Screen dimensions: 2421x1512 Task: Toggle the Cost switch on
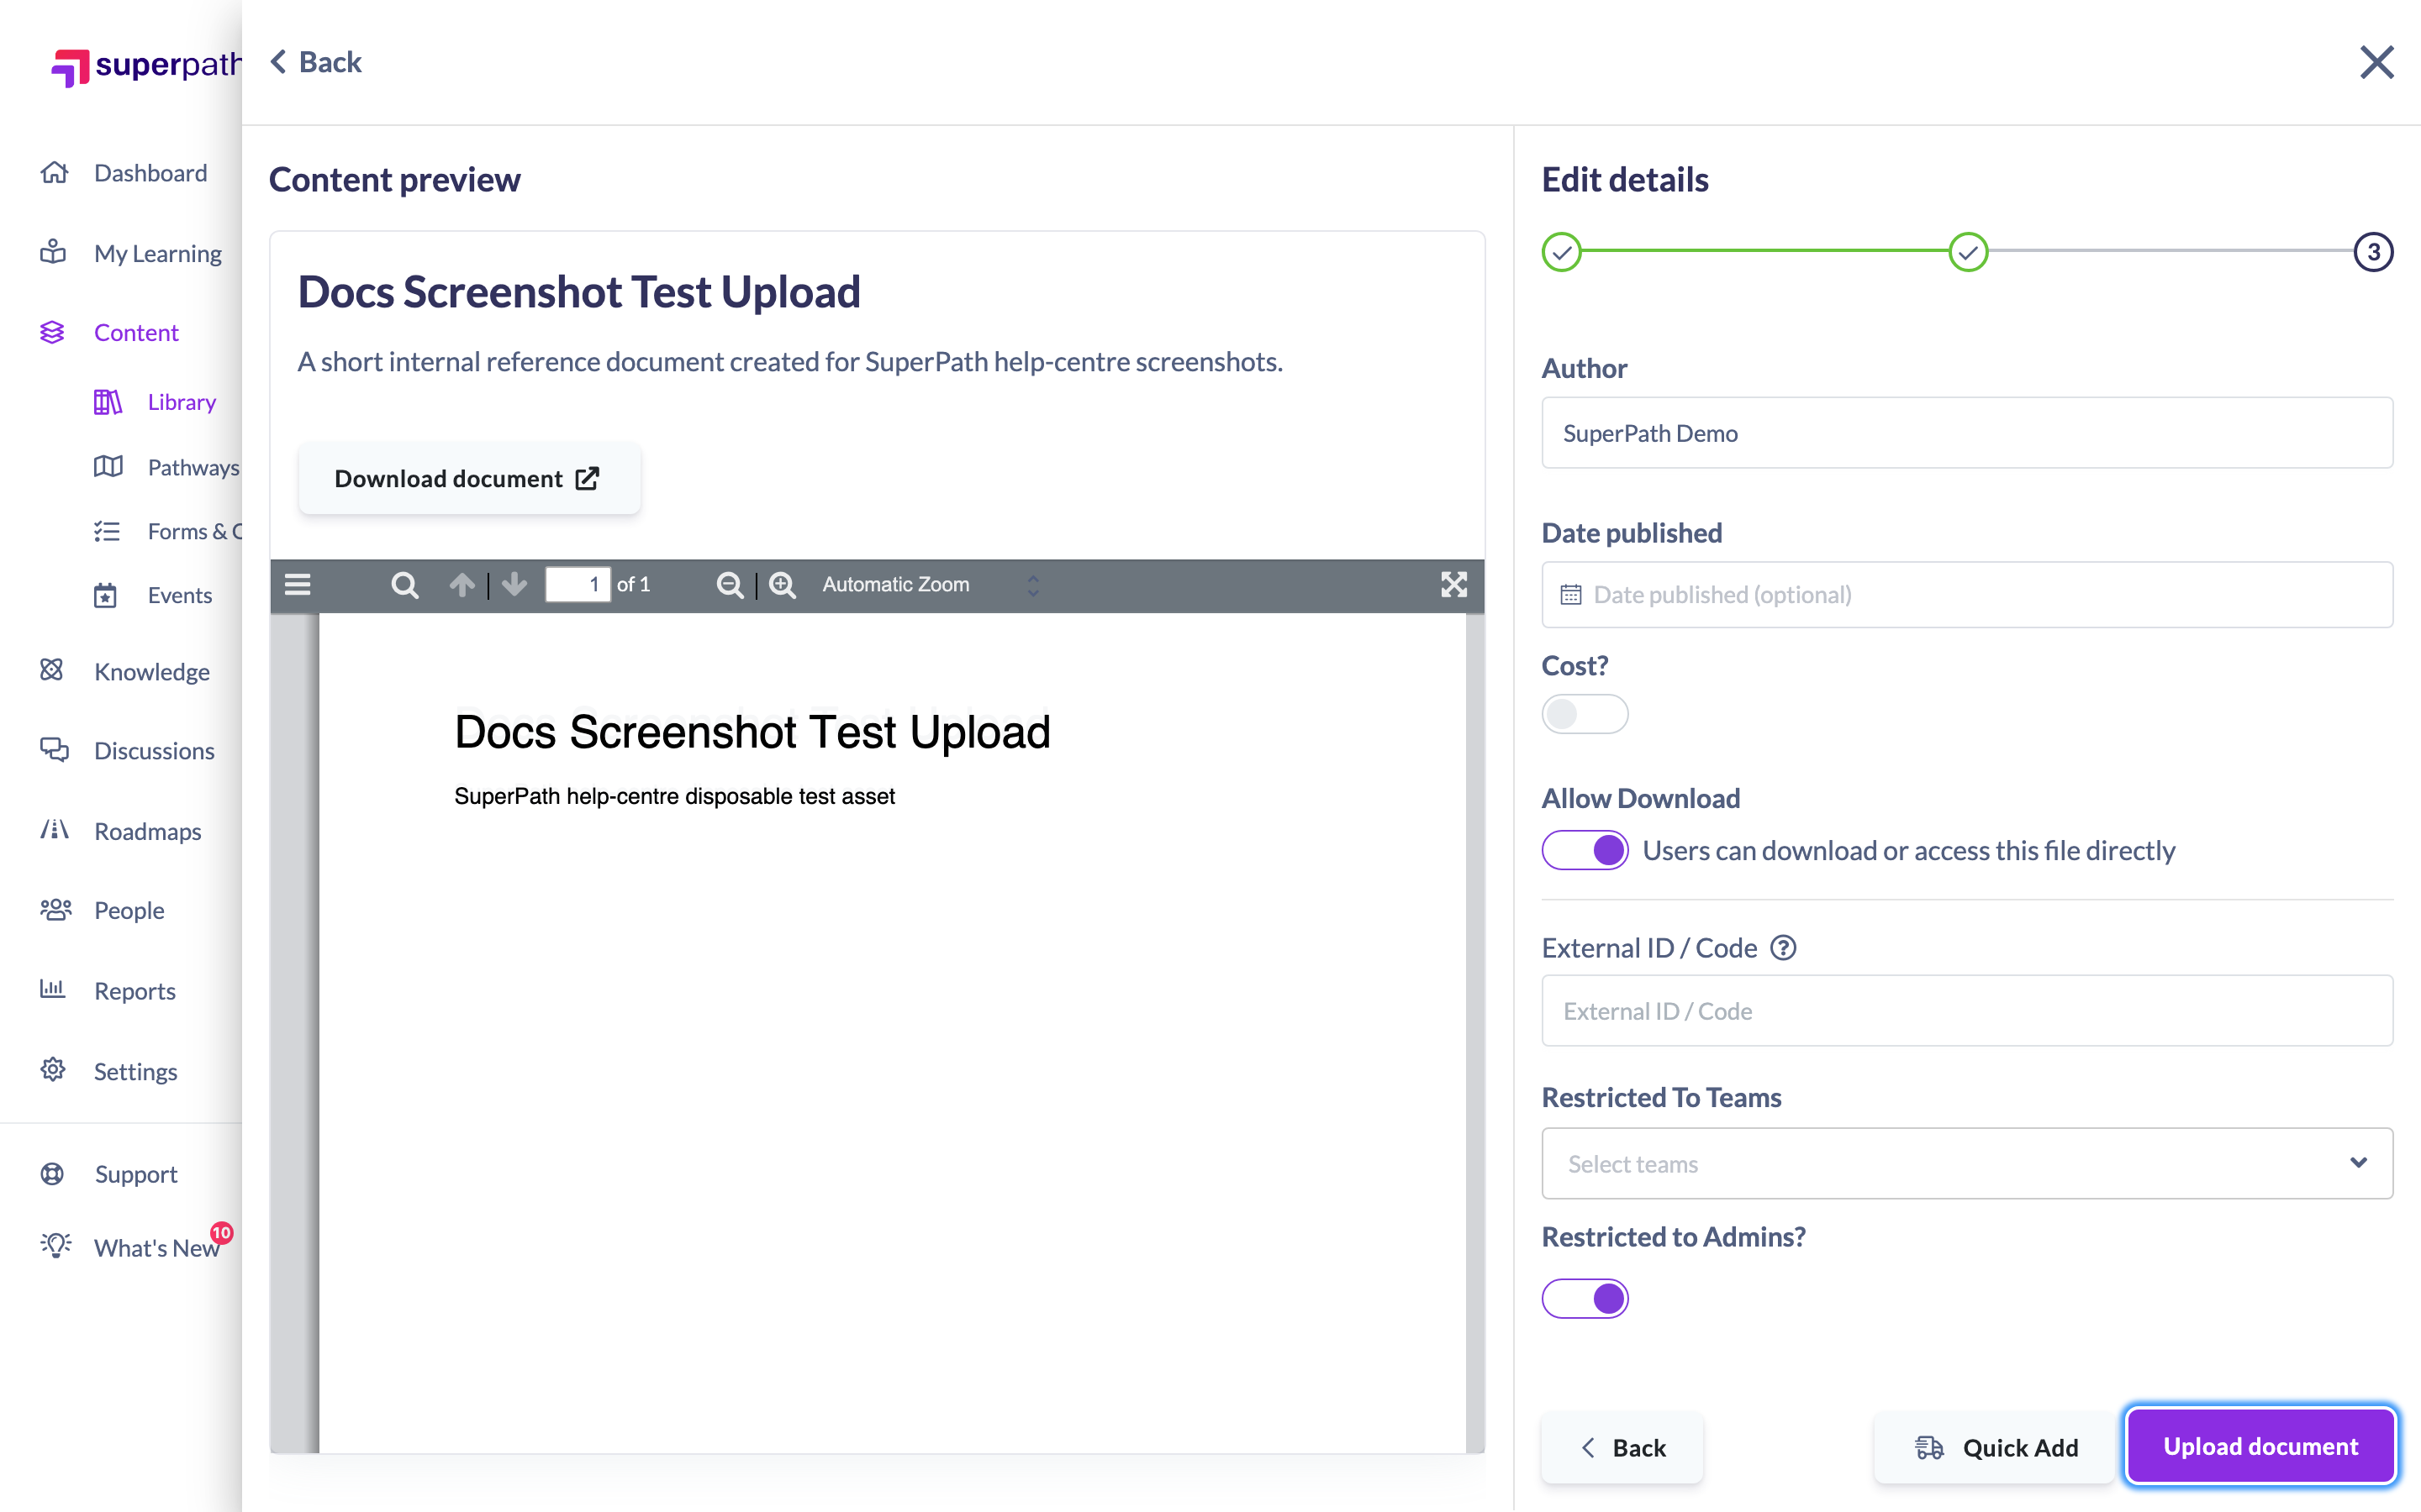pos(1585,714)
